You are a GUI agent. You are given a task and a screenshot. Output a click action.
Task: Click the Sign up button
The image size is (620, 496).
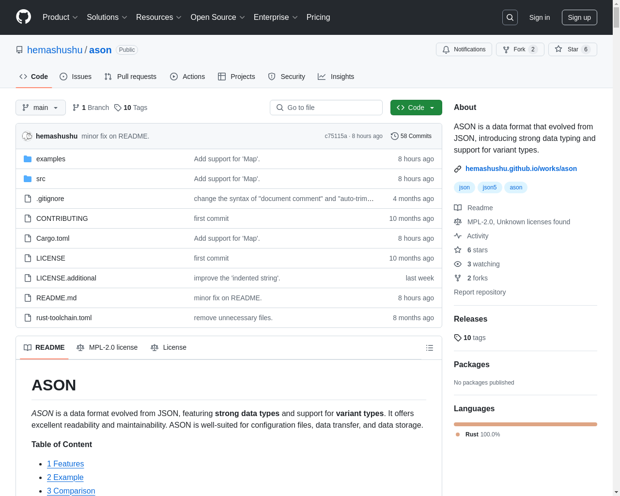579,17
